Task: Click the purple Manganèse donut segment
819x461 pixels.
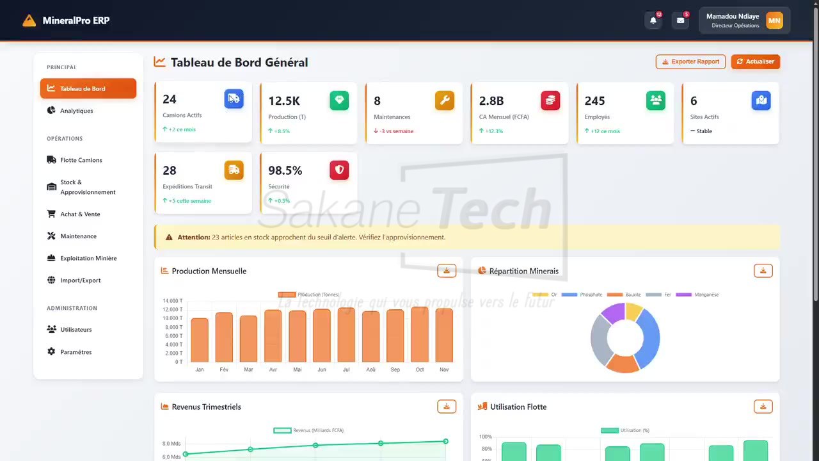Action: point(614,313)
